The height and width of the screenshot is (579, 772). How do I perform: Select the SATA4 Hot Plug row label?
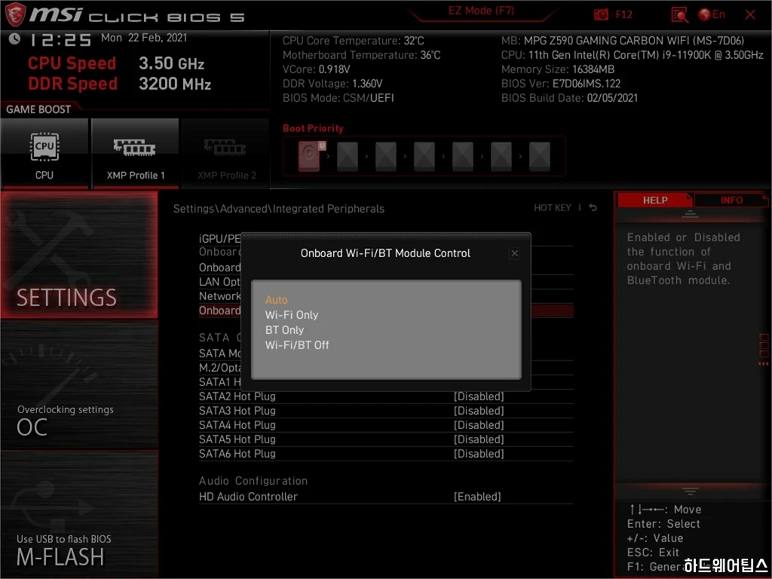(237, 425)
